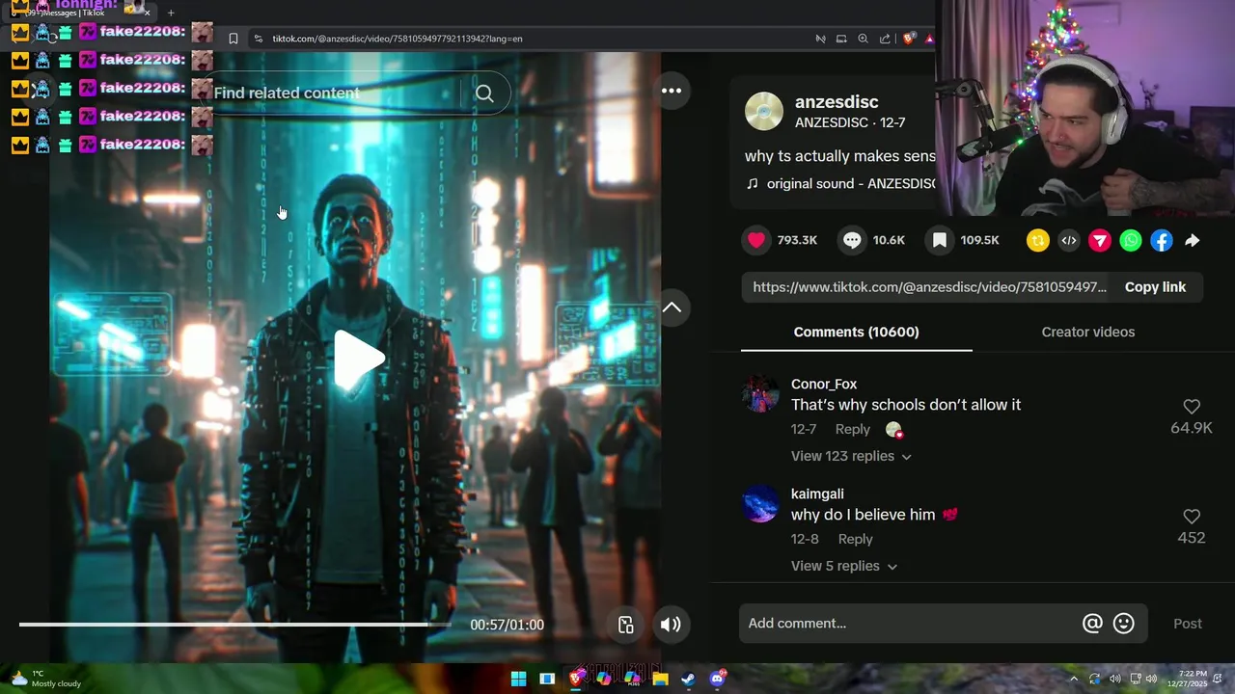1235x694 pixels.
Task: Click the Post comment button
Action: (1188, 624)
